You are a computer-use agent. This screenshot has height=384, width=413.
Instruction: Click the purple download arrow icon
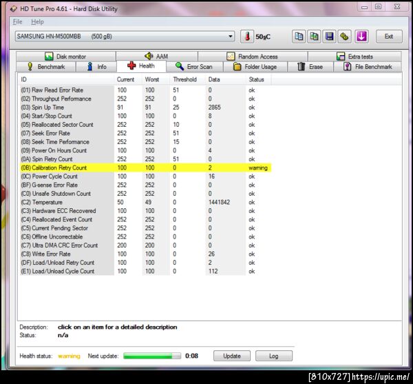[x=361, y=37]
